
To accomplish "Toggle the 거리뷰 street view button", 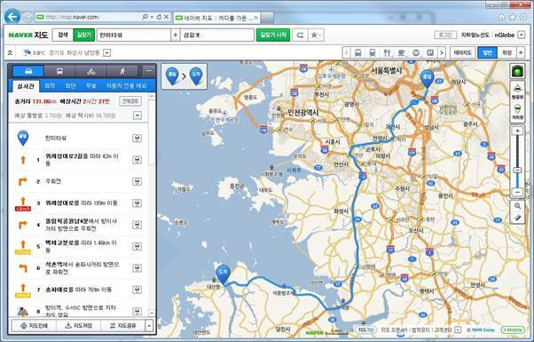I will (518, 112).
